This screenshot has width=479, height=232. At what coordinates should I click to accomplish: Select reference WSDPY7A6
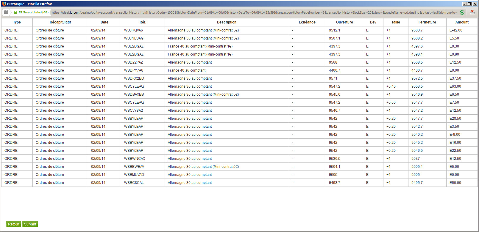133,70
